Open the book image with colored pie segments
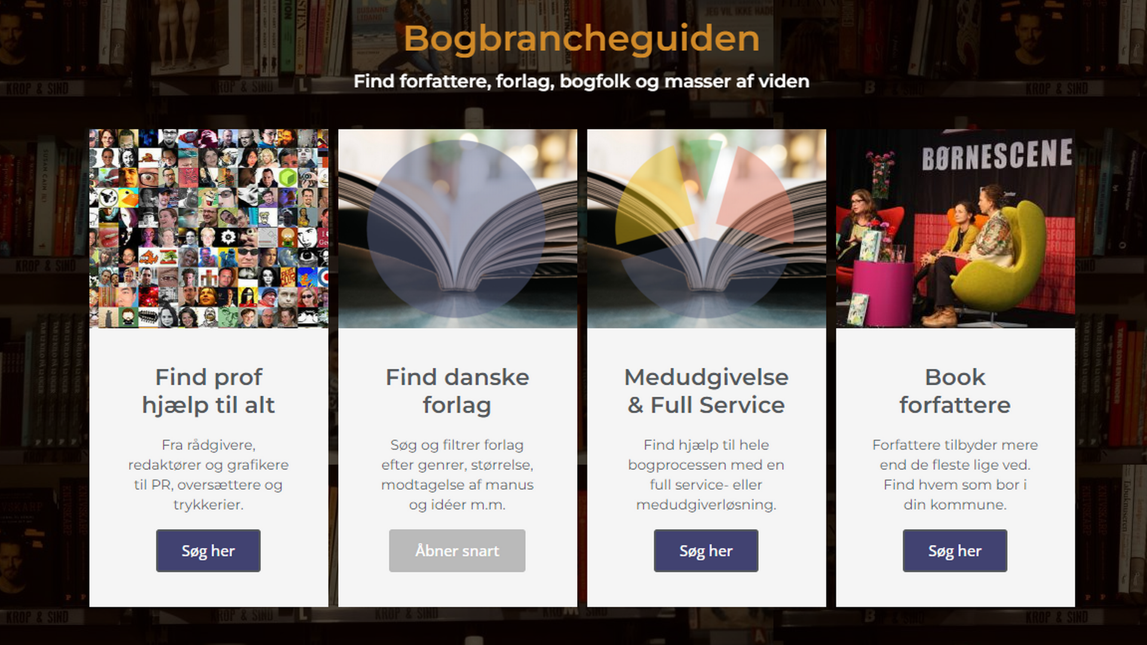The width and height of the screenshot is (1147, 645). coord(707,229)
